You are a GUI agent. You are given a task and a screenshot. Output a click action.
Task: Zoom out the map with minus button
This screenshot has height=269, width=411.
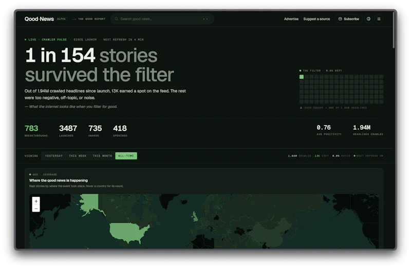pos(36,209)
